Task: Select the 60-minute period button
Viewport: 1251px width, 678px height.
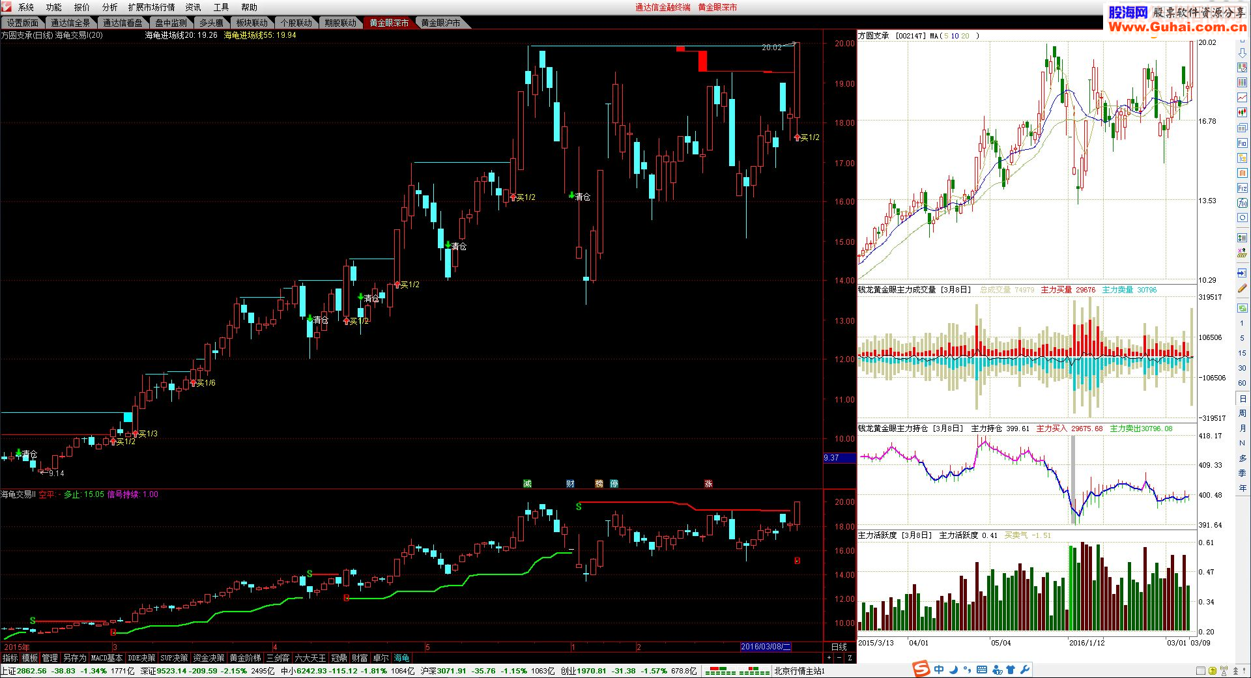Action: click(x=1242, y=384)
